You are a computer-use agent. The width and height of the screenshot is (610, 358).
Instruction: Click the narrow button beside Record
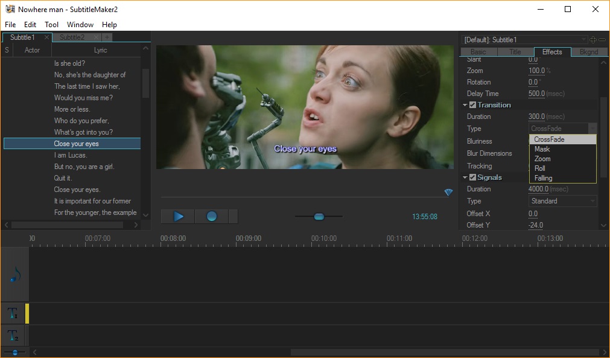tap(234, 216)
